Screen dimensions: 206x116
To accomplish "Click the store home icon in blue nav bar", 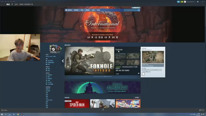I will [66, 10].
